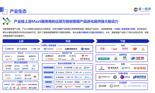Viewport: 155px width, 93px height.
Task: Click the 生活服务 category label
Action: pos(123,83)
